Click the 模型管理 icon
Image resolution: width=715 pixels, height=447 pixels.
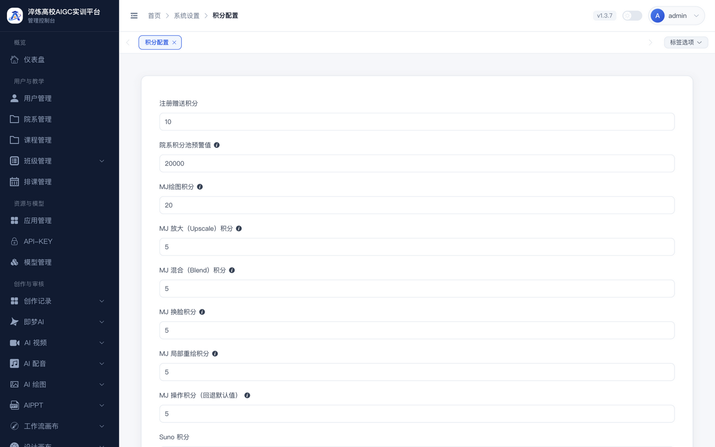point(14,262)
